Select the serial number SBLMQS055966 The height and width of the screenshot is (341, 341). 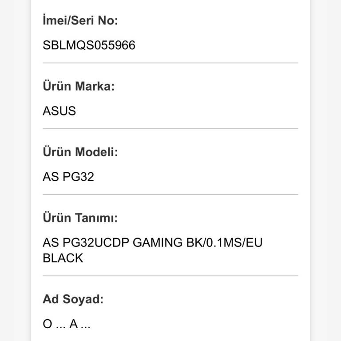click(89, 45)
